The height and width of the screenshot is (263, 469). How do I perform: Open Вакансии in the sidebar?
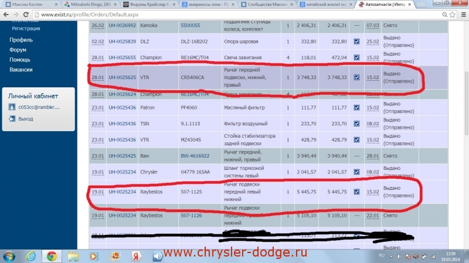pos(21,70)
